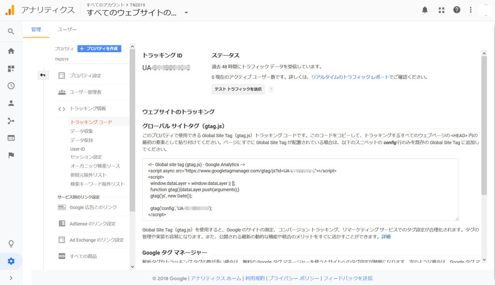Open アナリティクス ホーム footer link
Image resolution: width=495 pixels, height=285 pixels.
coord(216,278)
